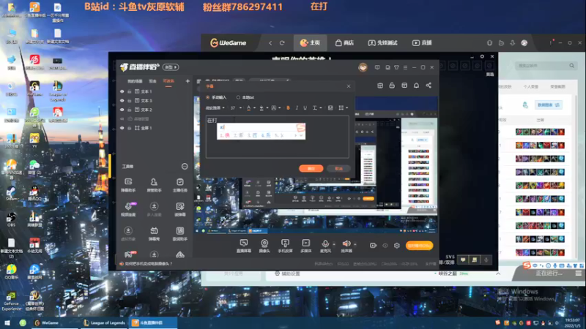Add 直播屏幕 screen capture source

pyautogui.click(x=244, y=246)
